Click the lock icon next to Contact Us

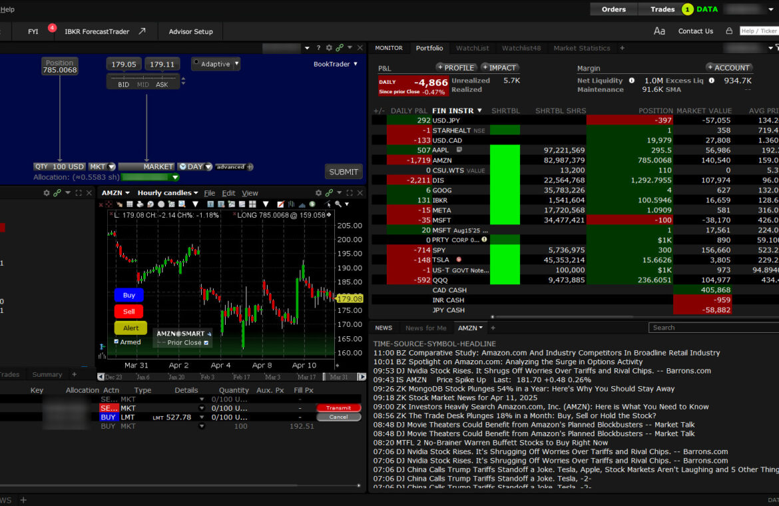click(x=729, y=31)
